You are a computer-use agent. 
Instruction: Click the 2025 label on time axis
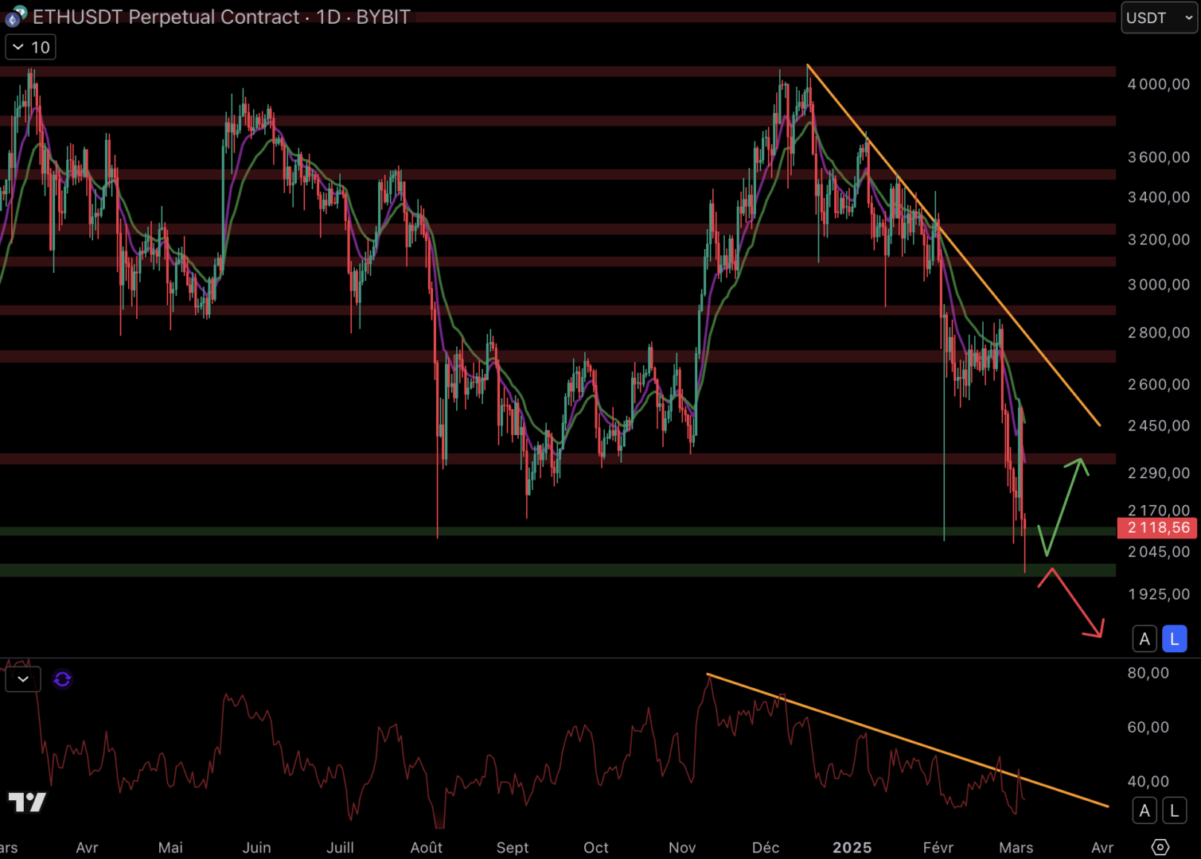(x=852, y=847)
